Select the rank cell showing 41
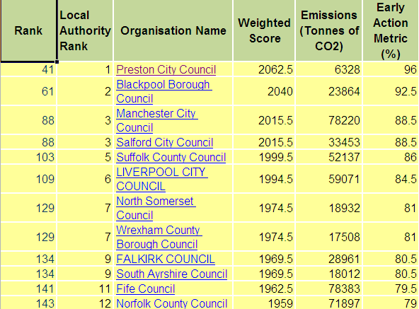 [28, 70]
